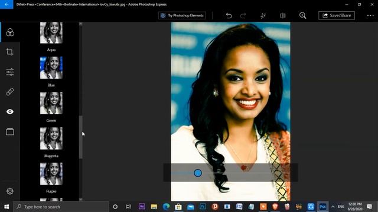Apply Auto Enhance magic wand
Image resolution: width=378 pixels, height=212 pixels.
pyautogui.click(x=263, y=16)
